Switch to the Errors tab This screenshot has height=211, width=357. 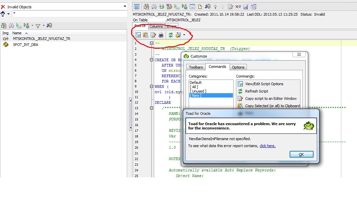point(171,26)
